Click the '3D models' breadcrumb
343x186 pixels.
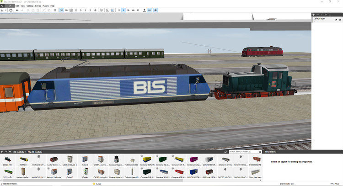click(x=19, y=152)
